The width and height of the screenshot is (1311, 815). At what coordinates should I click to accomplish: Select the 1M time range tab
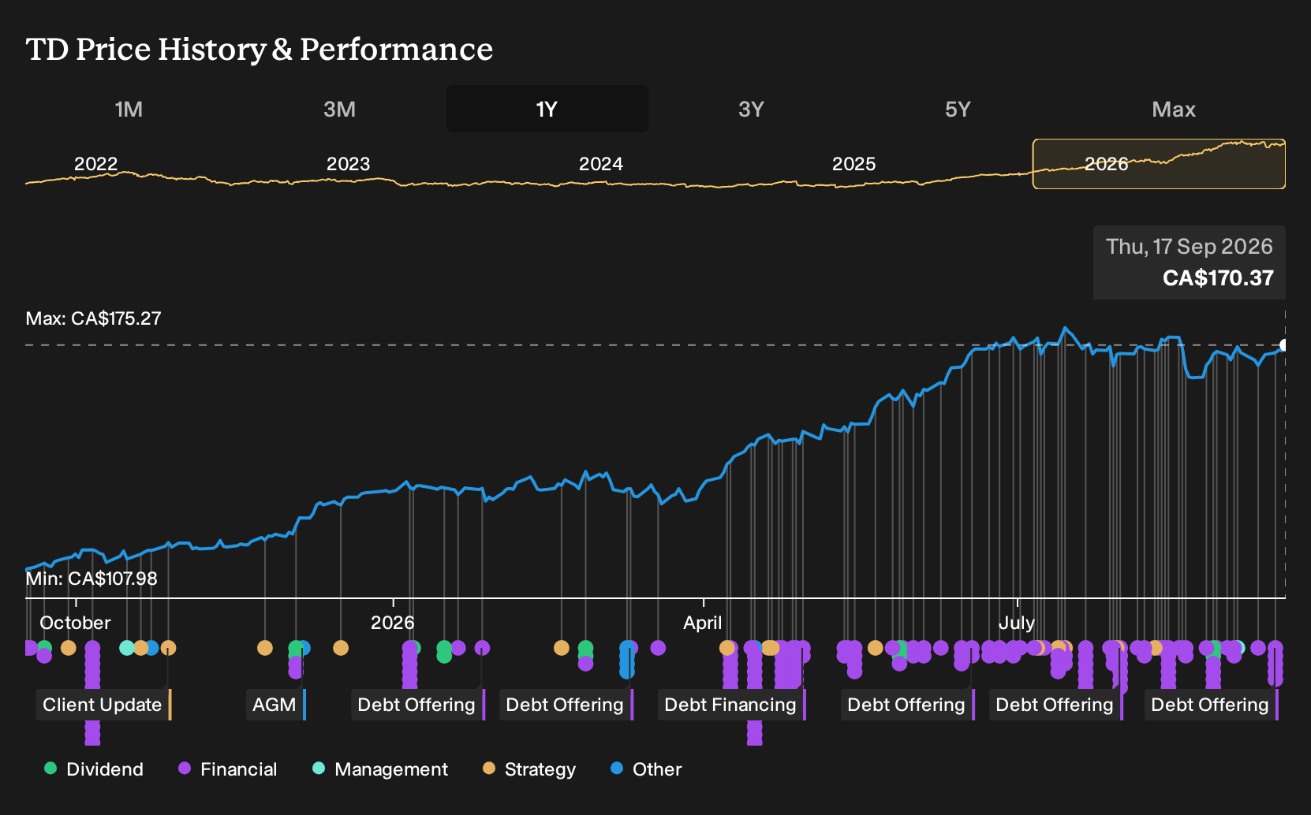pyautogui.click(x=129, y=109)
